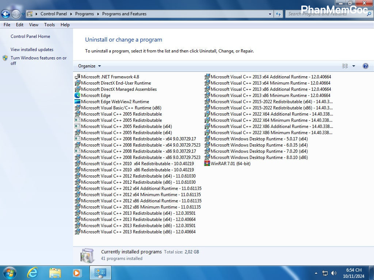Screen dimensions: 374x280
Task: Open the Organize dropdown menu
Action: (x=89, y=66)
